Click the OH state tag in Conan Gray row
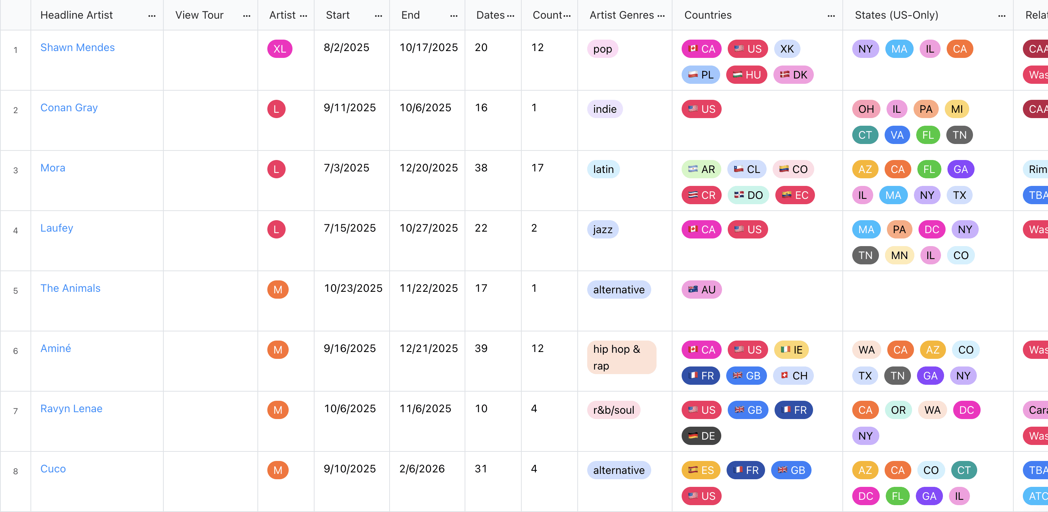Viewport: 1048px width, 512px height. point(866,109)
